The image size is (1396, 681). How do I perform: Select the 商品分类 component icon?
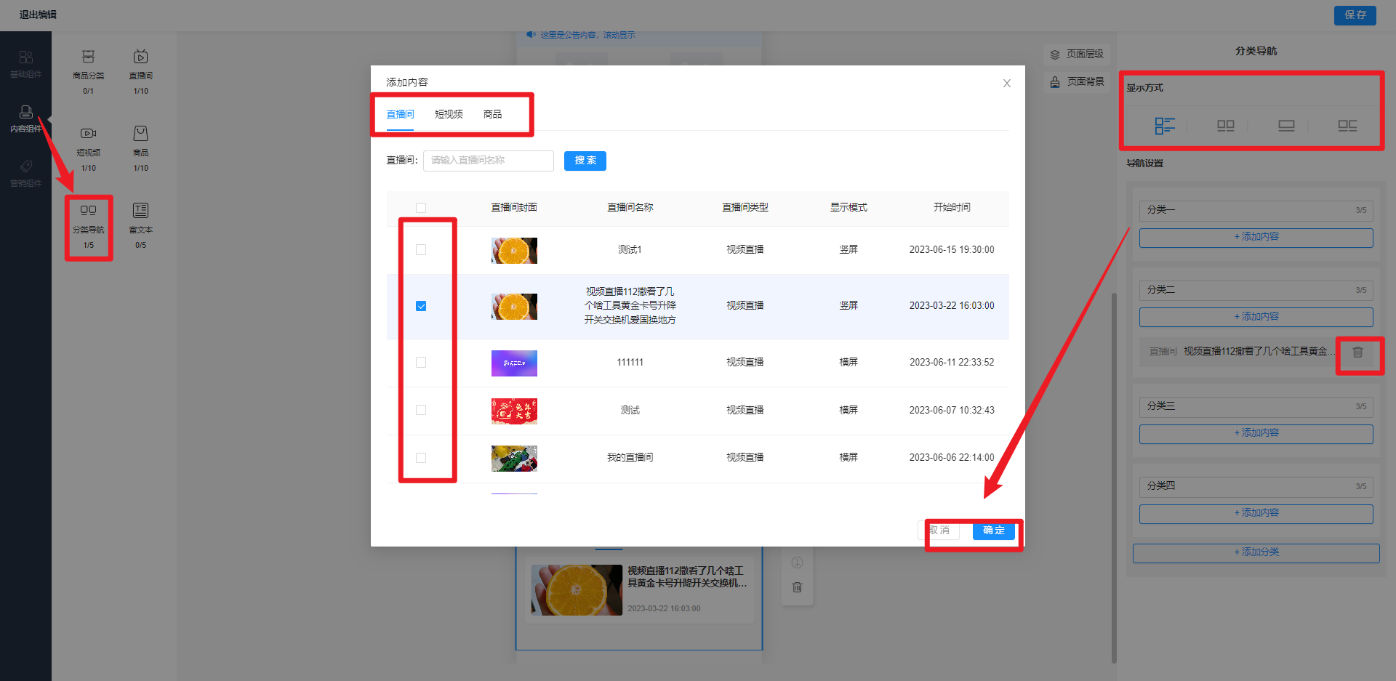88,57
